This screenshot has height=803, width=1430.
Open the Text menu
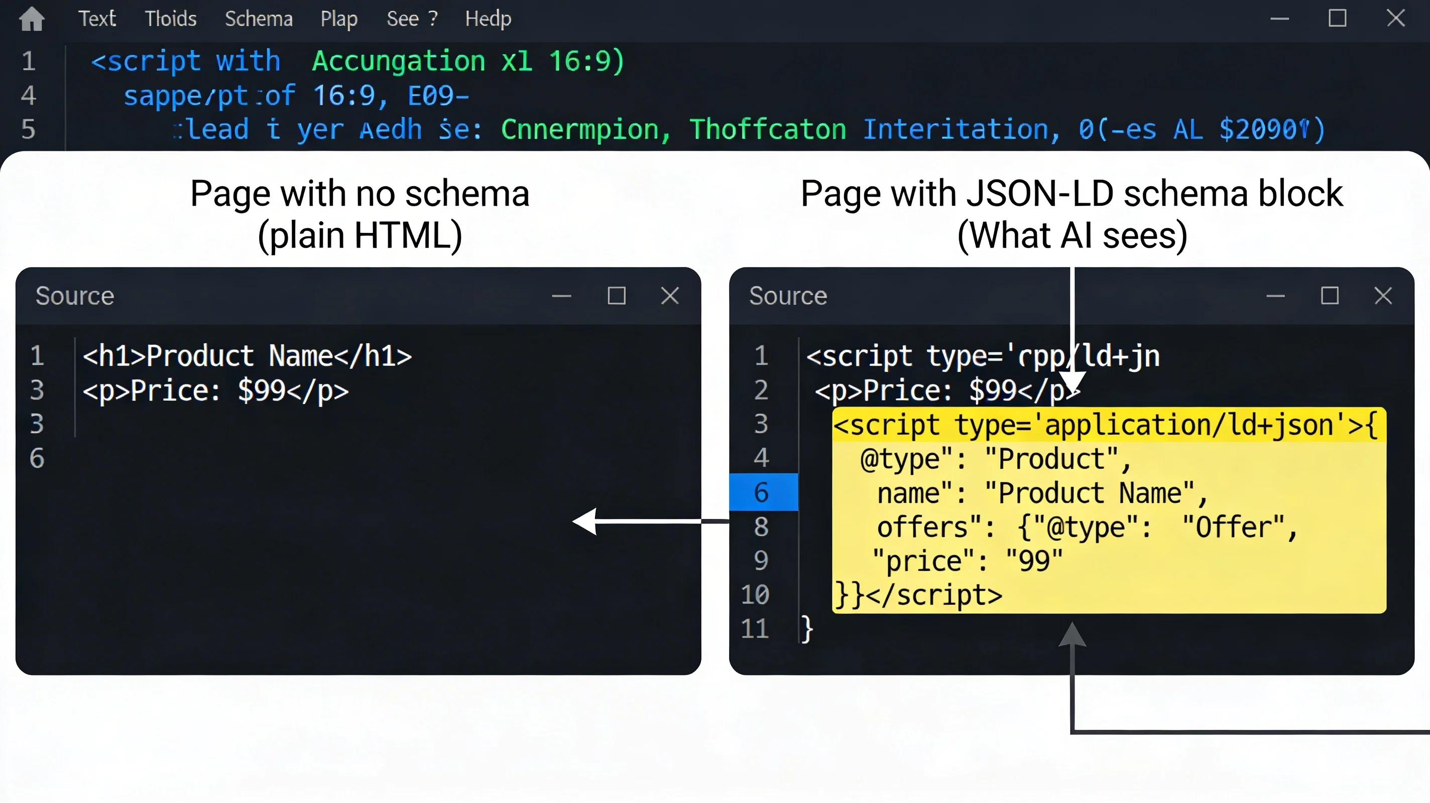click(x=97, y=19)
